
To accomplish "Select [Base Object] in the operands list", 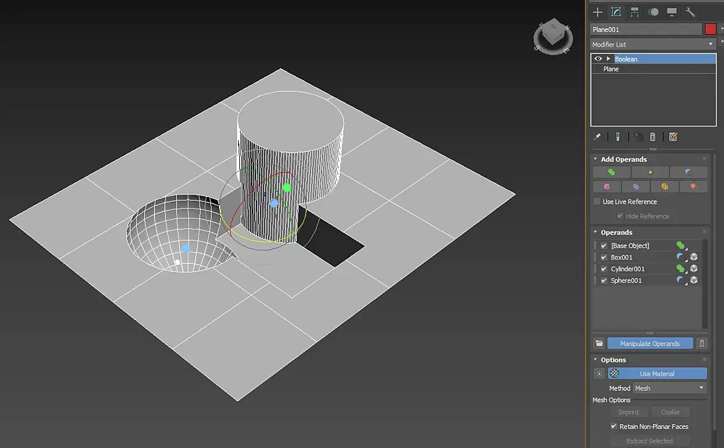I will pyautogui.click(x=630, y=245).
